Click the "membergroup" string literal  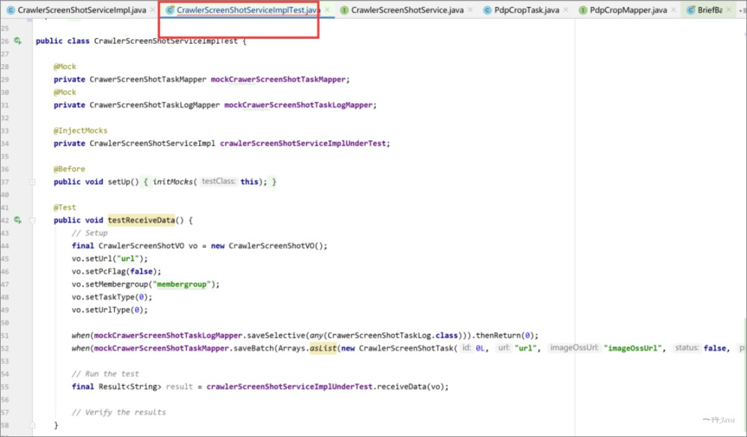click(181, 284)
